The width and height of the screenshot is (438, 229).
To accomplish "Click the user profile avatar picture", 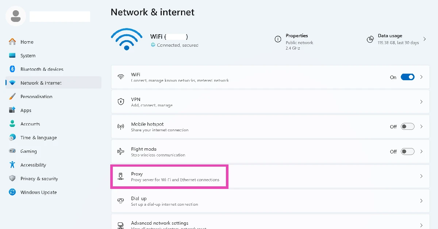I will (15, 16).
